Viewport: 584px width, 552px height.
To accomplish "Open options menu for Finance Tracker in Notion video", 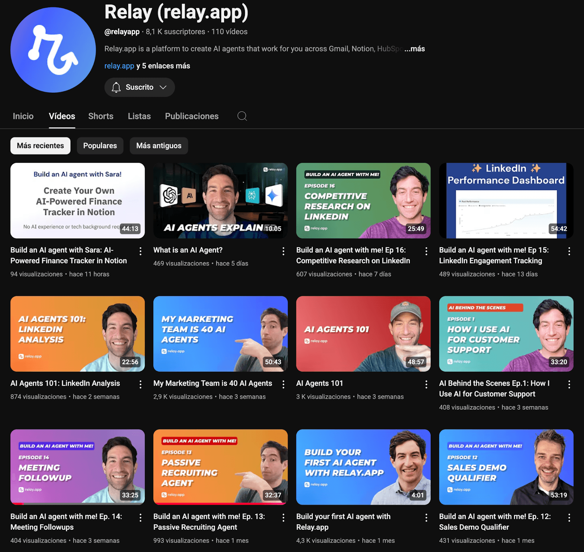I will click(141, 251).
